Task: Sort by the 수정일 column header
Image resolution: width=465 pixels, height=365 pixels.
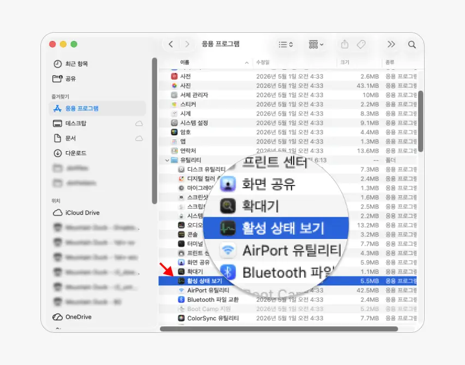Action: click(263, 62)
